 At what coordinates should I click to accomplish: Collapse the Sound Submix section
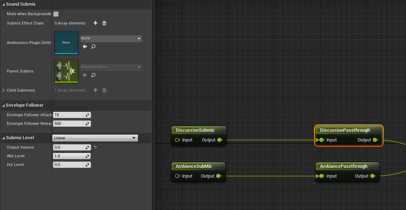[4, 4]
